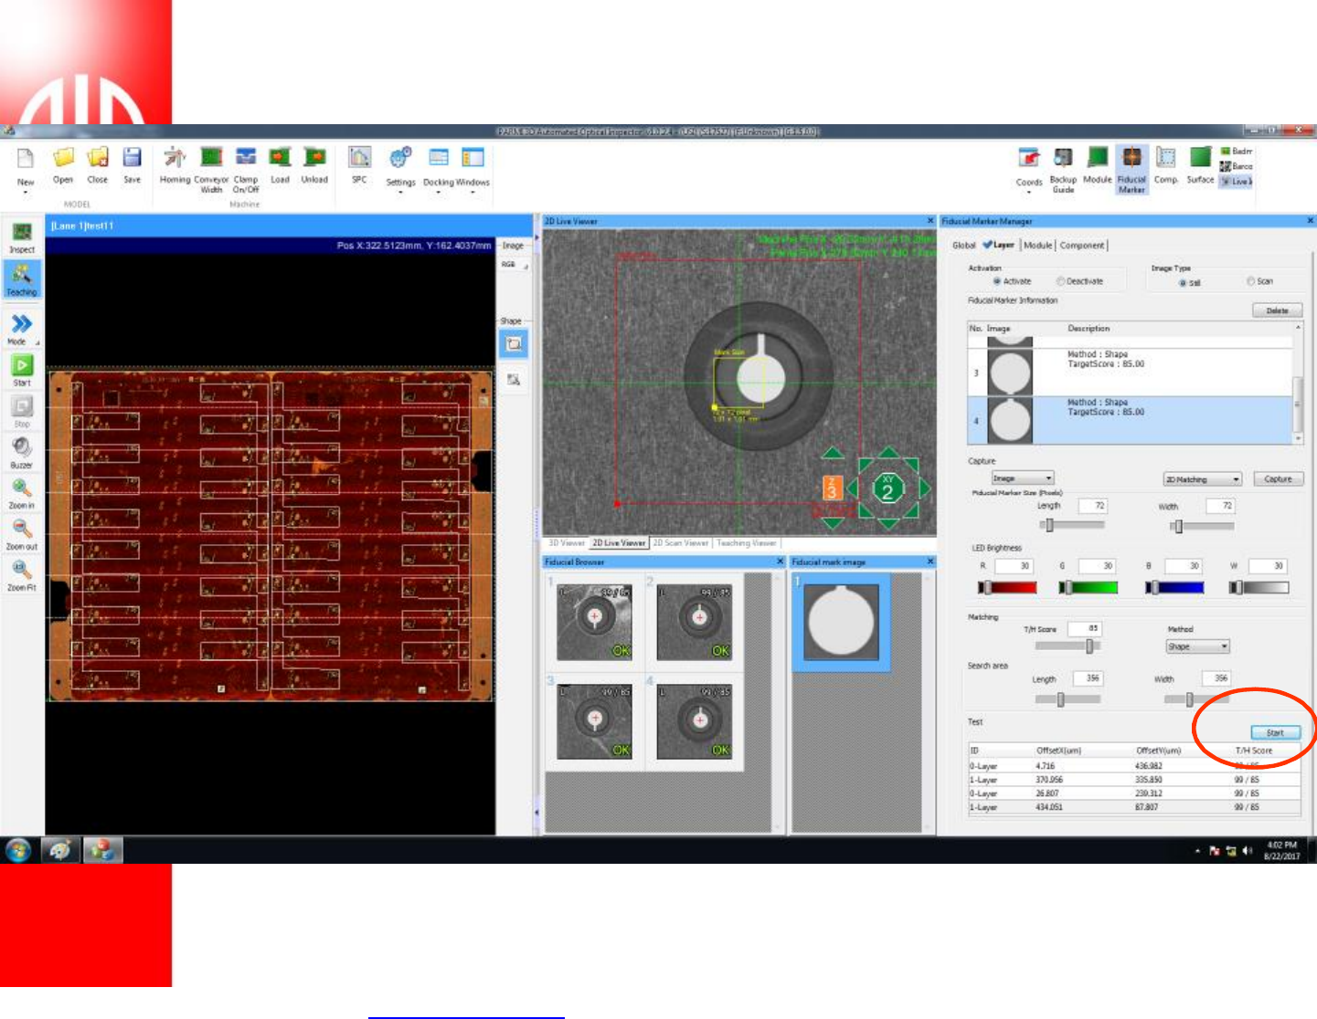
Task: Select Scan image type radio
Action: coord(1251,281)
